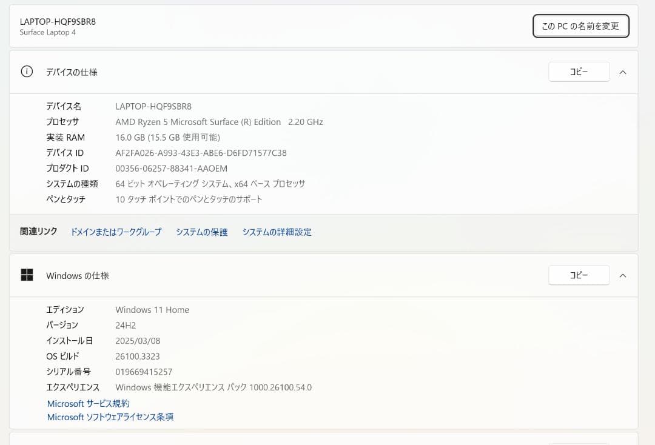Open システムの詳細設定 link
Viewport: 655px width, 445px height.
point(277,232)
